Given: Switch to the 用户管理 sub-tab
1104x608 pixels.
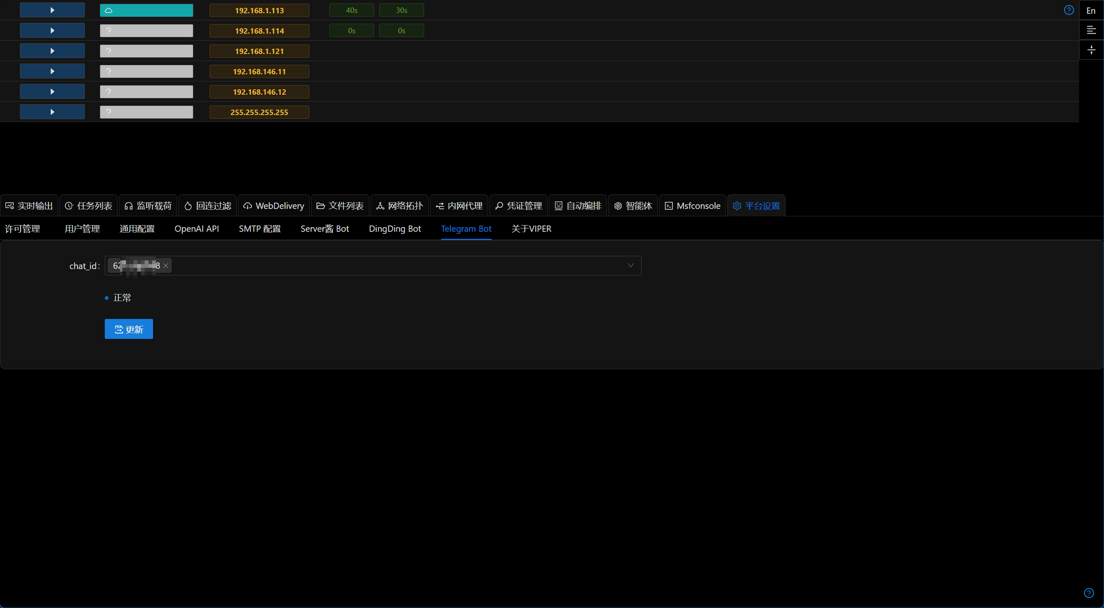Looking at the screenshot, I should click(82, 229).
